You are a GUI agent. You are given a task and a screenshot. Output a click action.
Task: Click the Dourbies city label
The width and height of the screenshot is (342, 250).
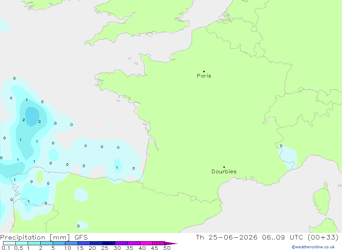point(224,172)
